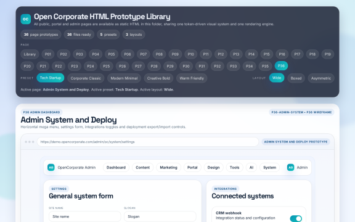The height and width of the screenshot is (222, 355).
Task: Click the Slogan input field
Action: (x=160, y=216)
